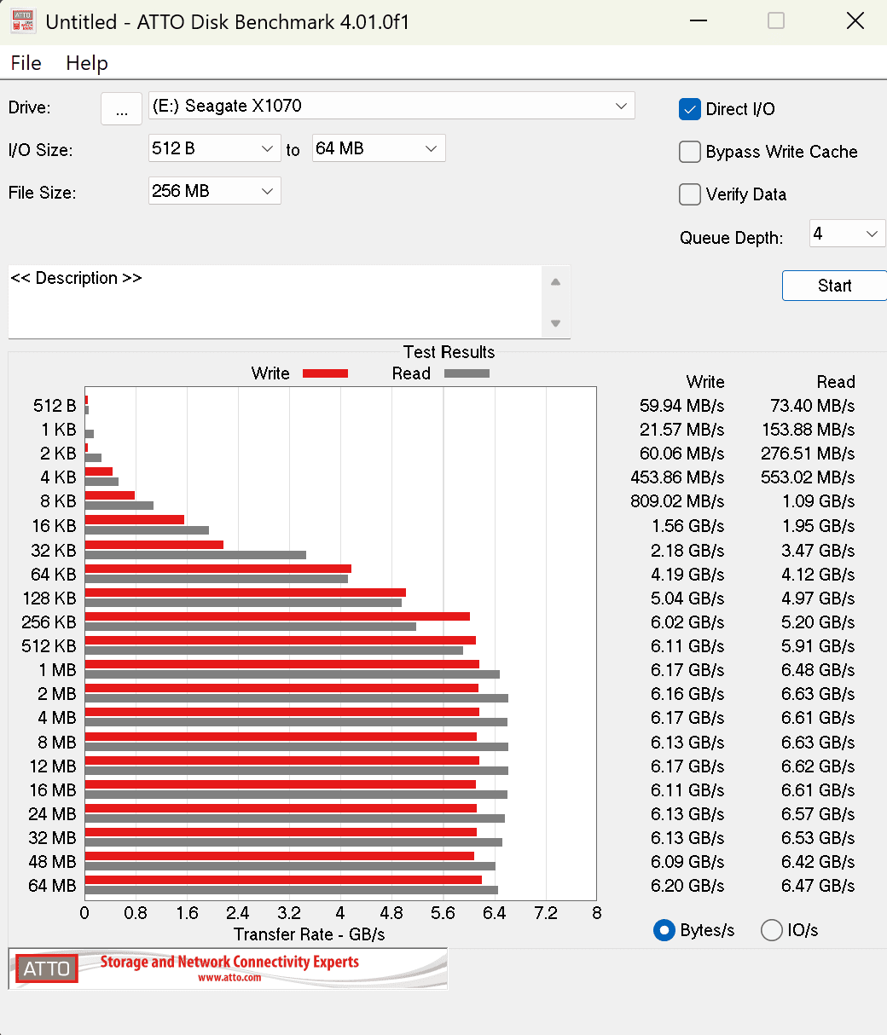
Task: Open the File menu
Action: pos(26,63)
